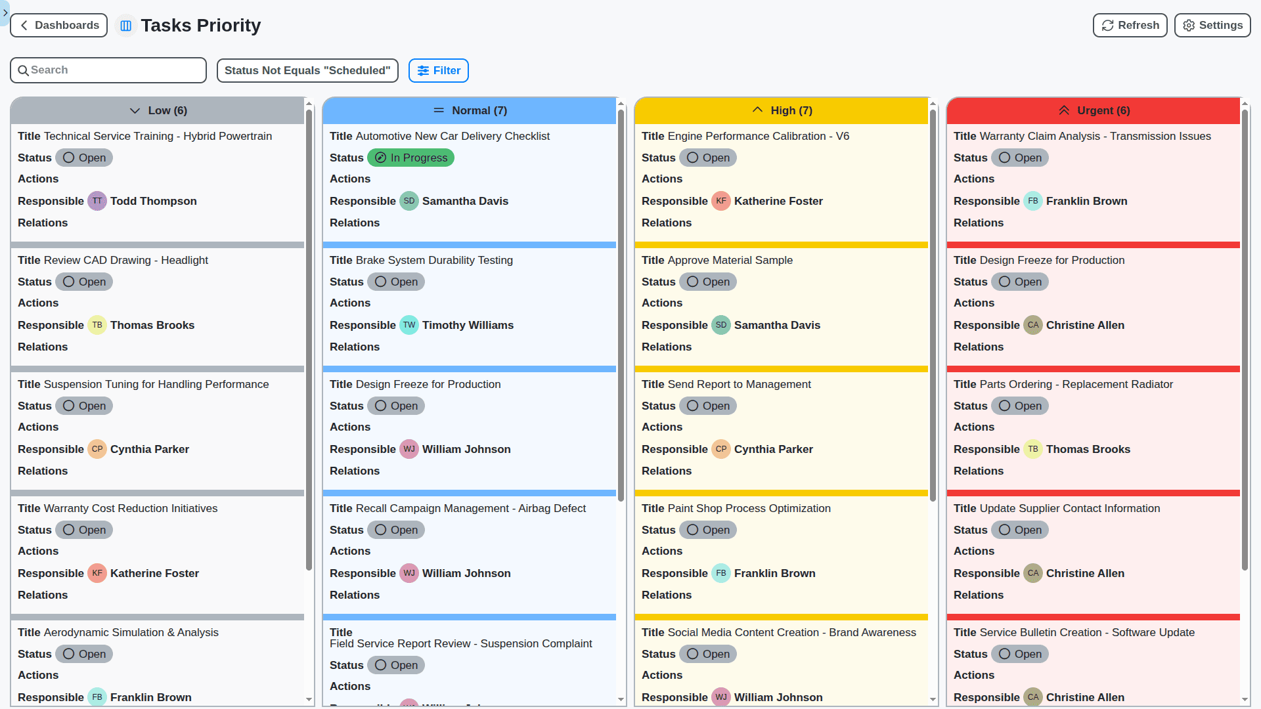Collapse the Low column via its header
The height and width of the screenshot is (709, 1261).
coord(158,110)
